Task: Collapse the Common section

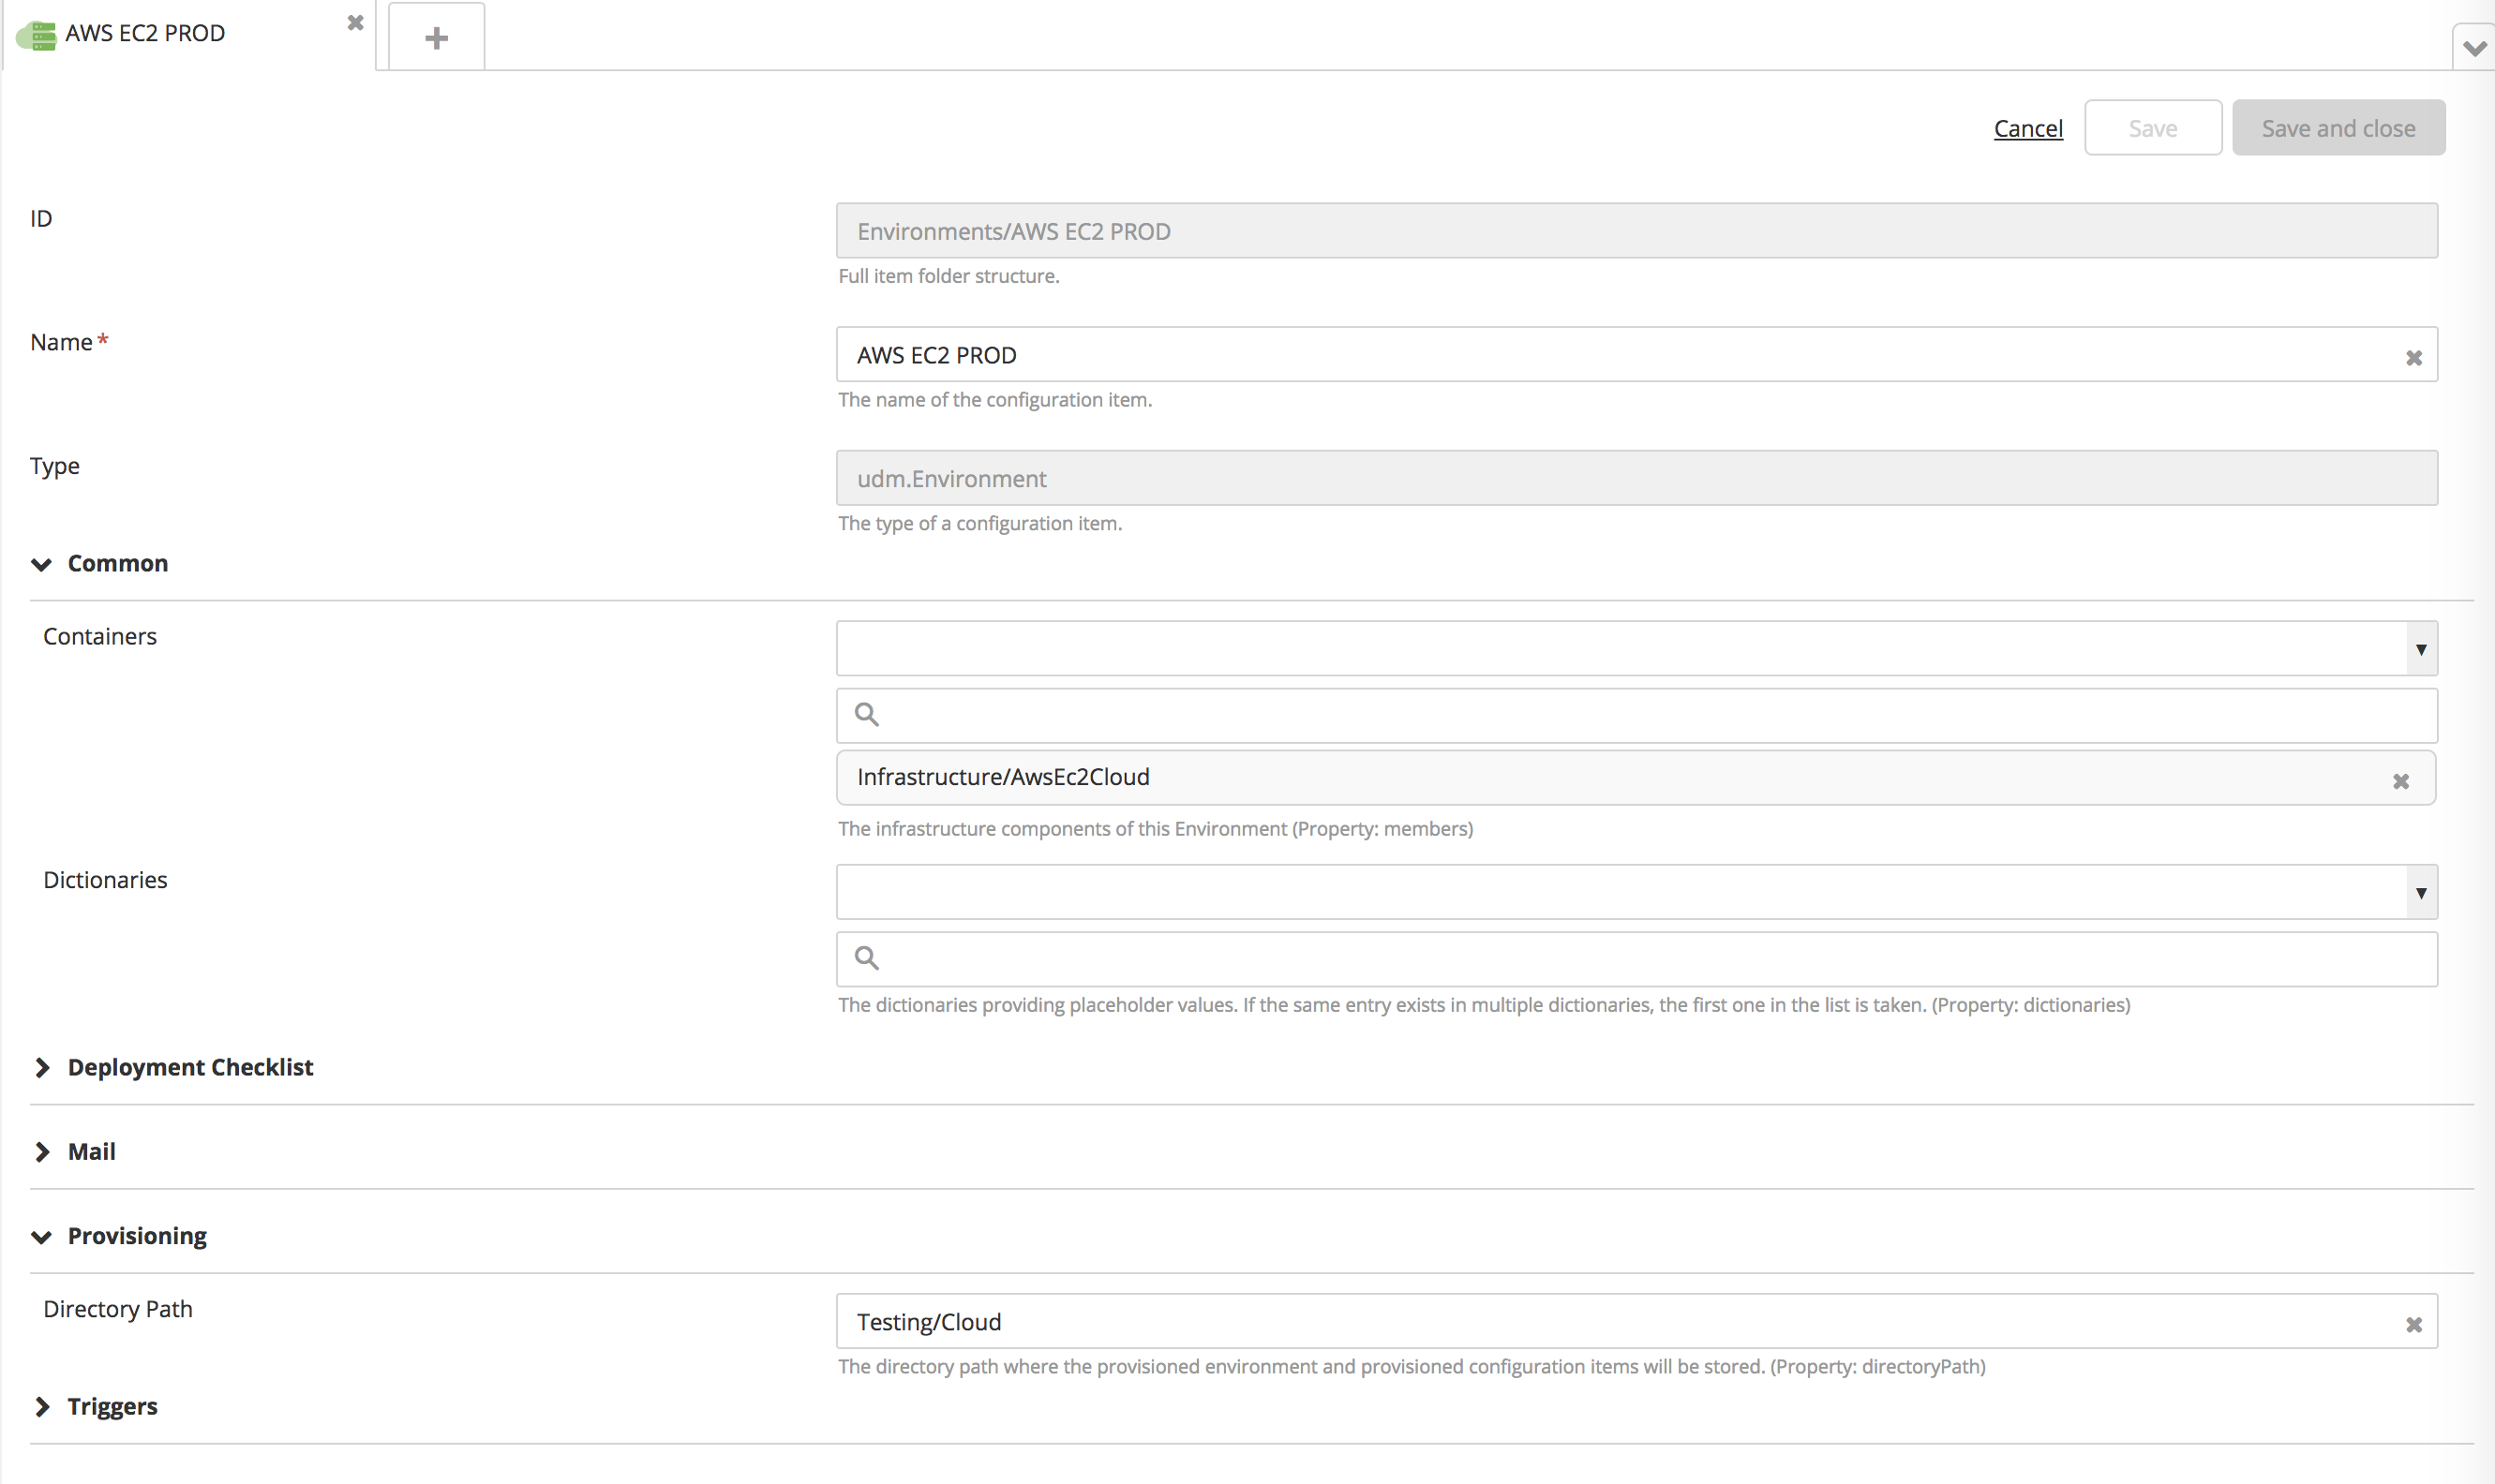Action: 42,564
